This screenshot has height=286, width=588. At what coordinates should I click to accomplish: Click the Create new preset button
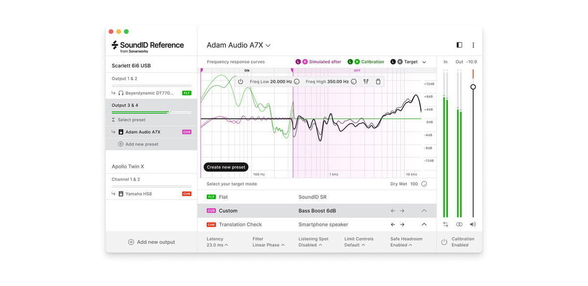[x=226, y=167]
